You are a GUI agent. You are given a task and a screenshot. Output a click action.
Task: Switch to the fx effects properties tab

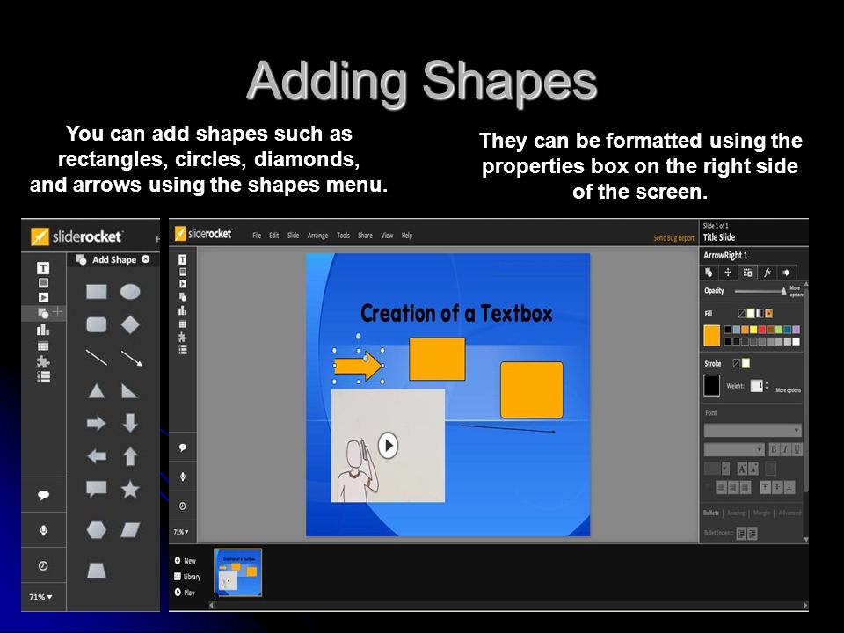[x=768, y=273]
